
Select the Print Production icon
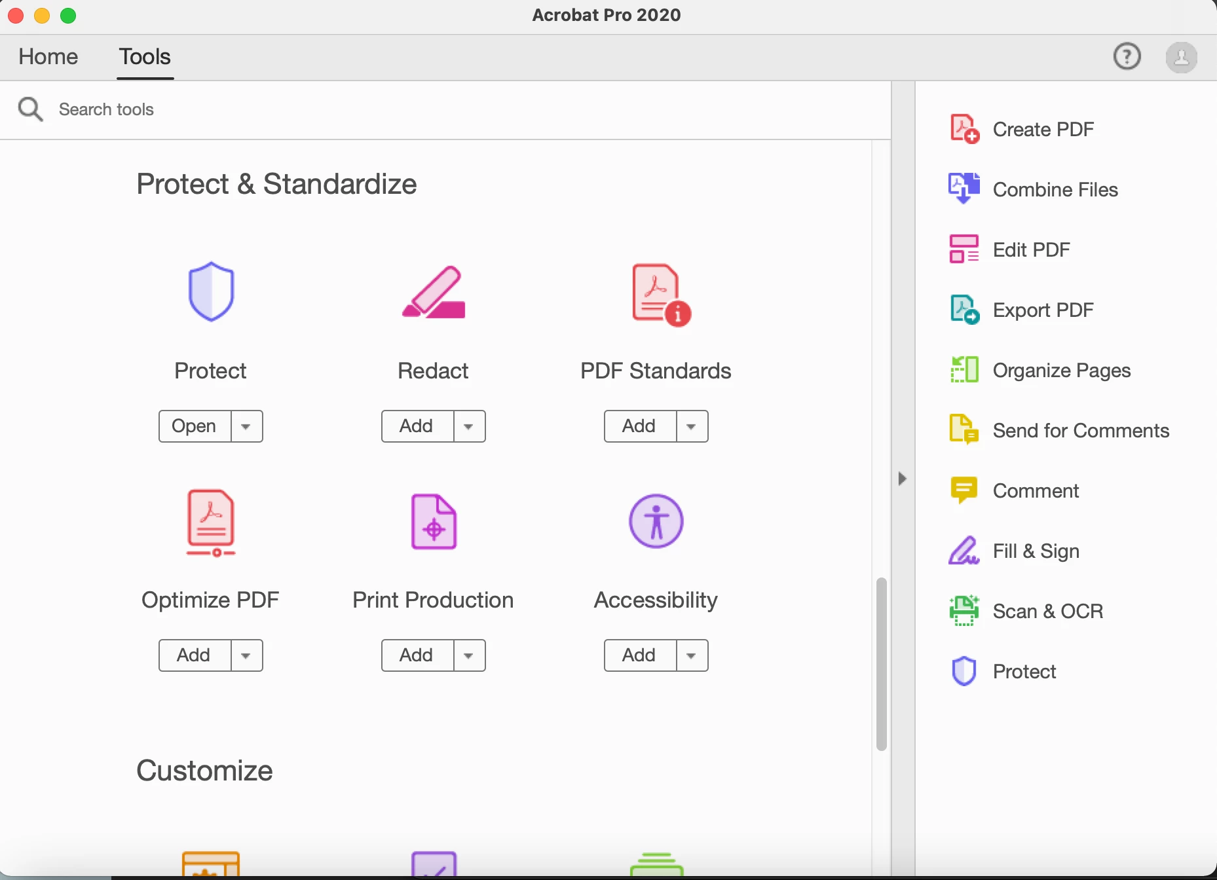point(434,522)
